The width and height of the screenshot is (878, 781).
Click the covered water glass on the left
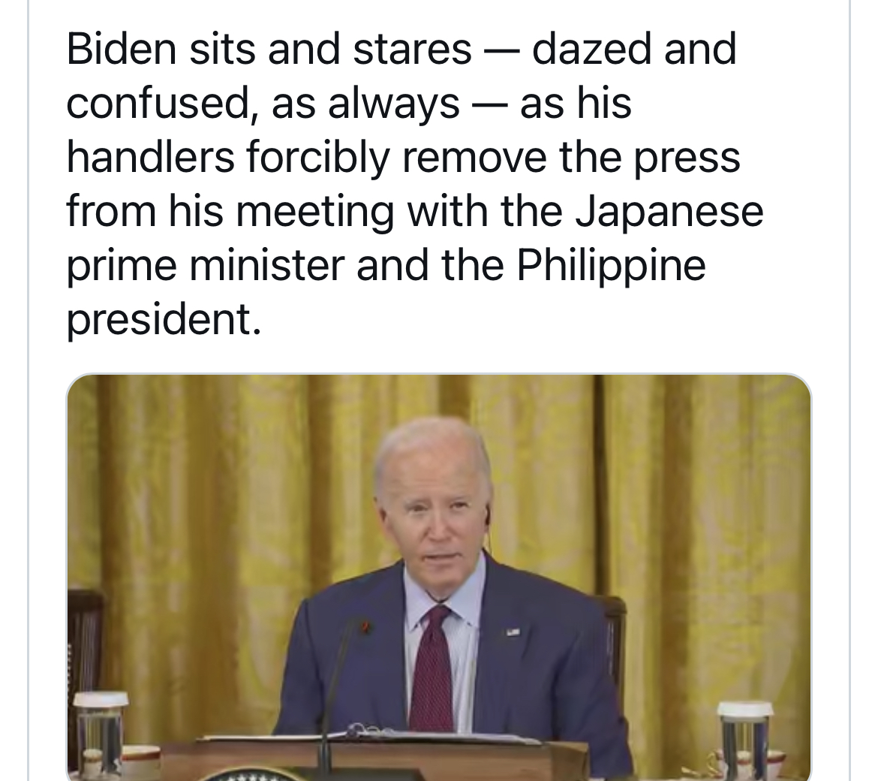[x=101, y=730]
